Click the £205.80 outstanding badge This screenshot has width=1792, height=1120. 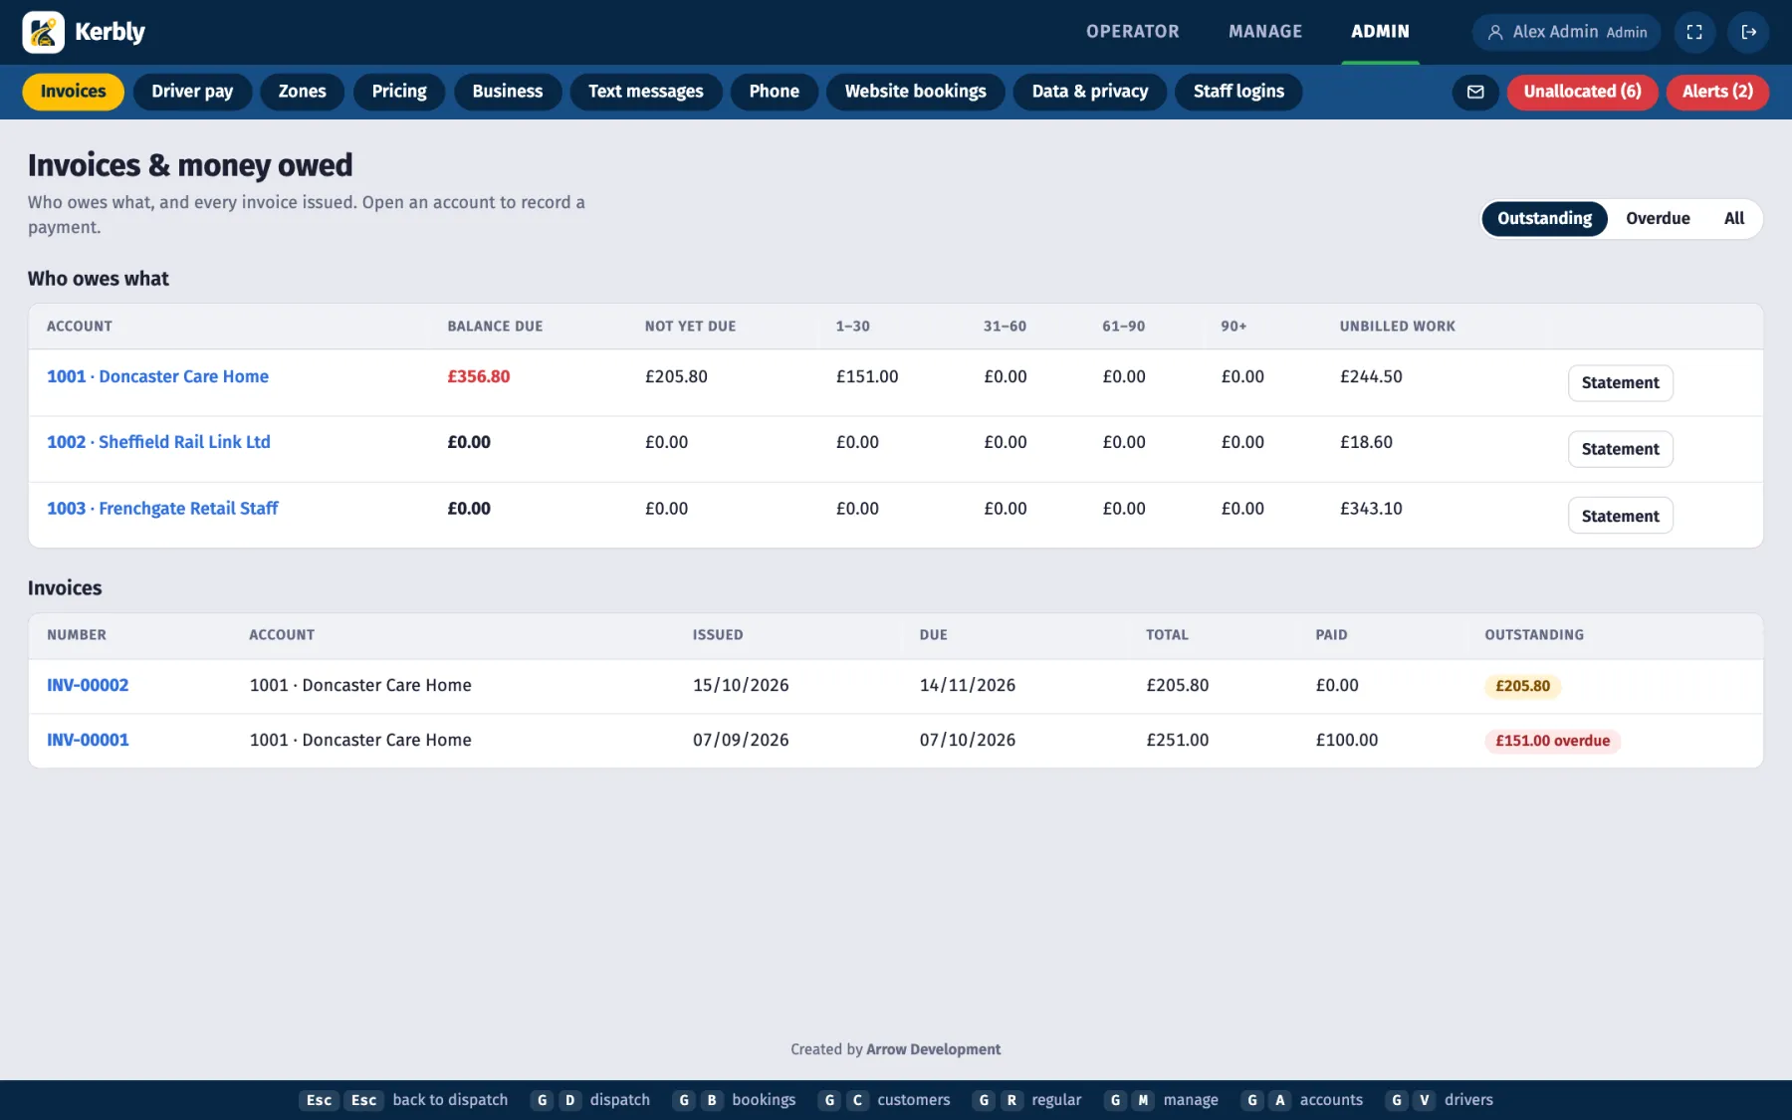click(1522, 686)
